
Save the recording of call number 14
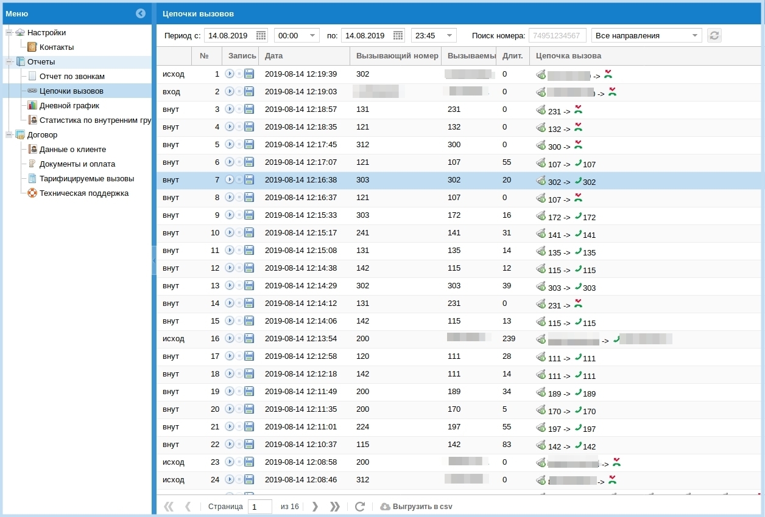point(249,303)
